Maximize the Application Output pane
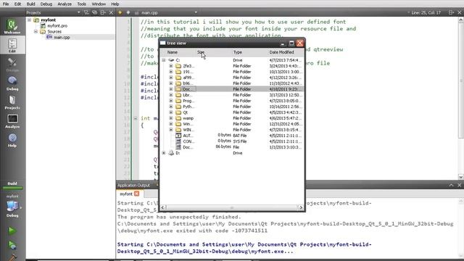This screenshot has height=261, width=464. click(x=451, y=185)
